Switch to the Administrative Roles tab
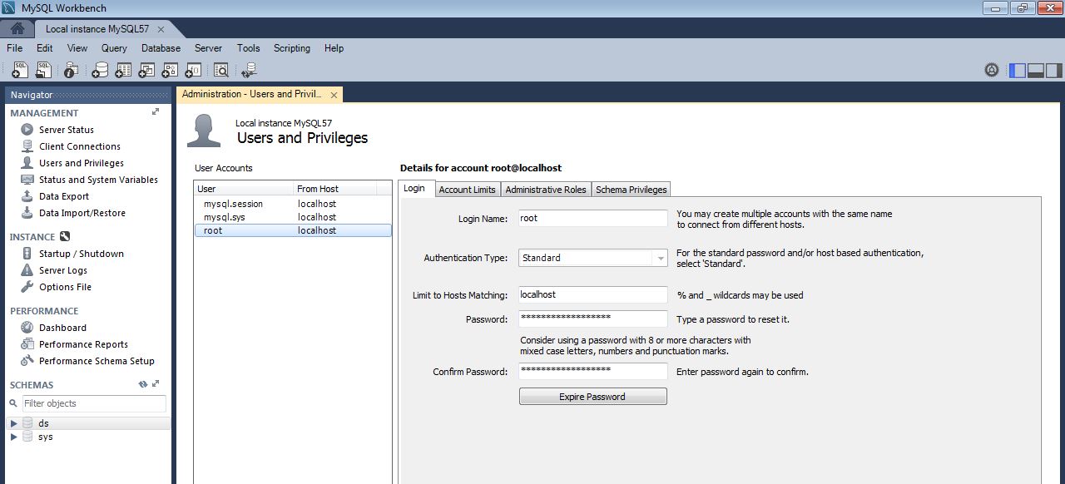The width and height of the screenshot is (1065, 484). point(546,190)
